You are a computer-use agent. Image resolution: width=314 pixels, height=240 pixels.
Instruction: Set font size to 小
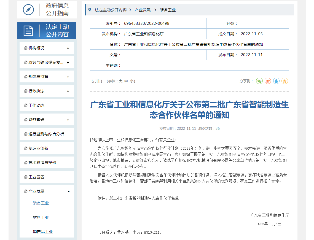132,81
